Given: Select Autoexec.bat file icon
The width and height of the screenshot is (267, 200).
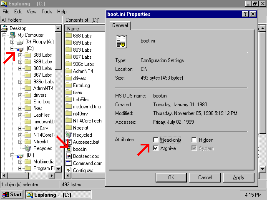Looking at the screenshot, I should (69, 142).
